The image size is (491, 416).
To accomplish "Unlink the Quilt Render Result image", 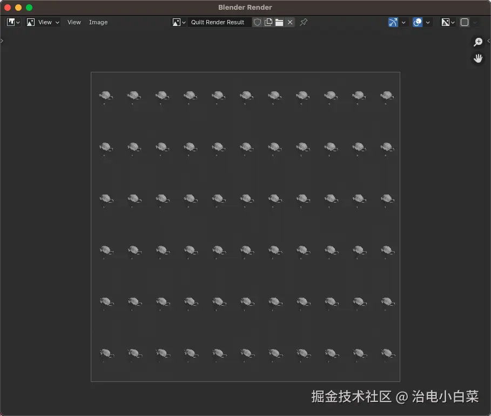I will click(290, 22).
